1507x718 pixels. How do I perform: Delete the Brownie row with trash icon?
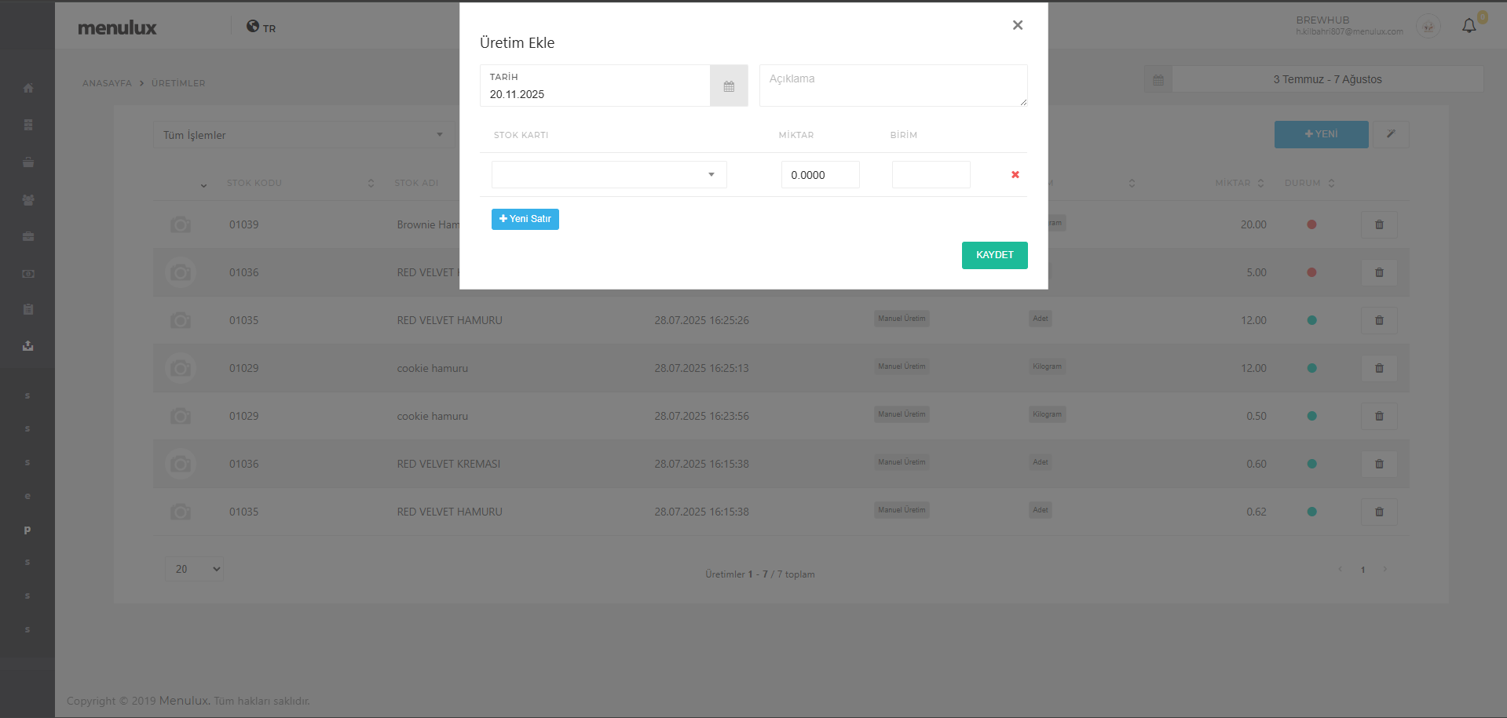[1379, 225]
